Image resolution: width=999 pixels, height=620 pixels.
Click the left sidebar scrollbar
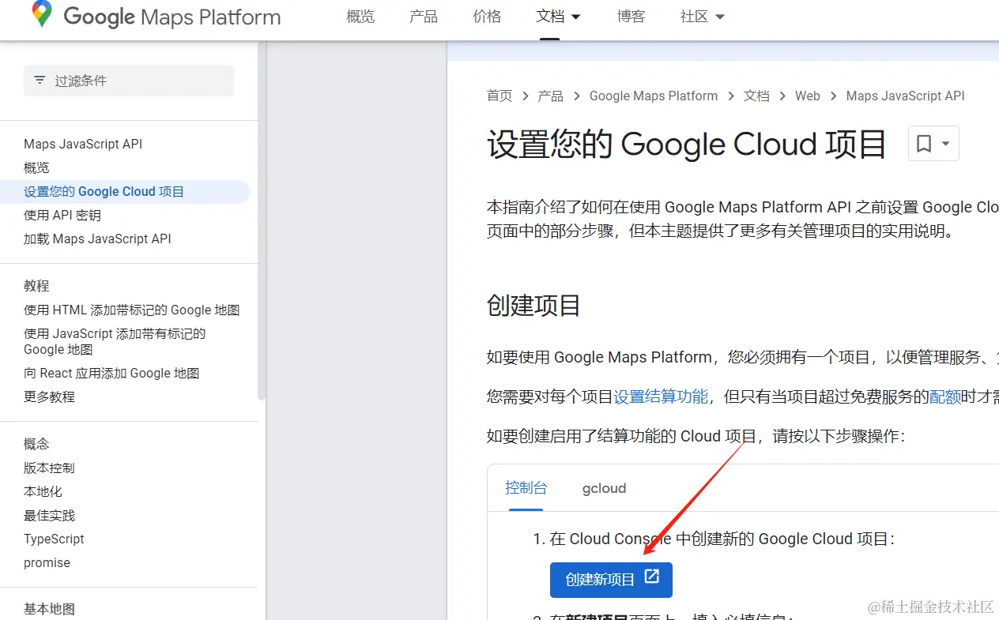[x=262, y=221]
